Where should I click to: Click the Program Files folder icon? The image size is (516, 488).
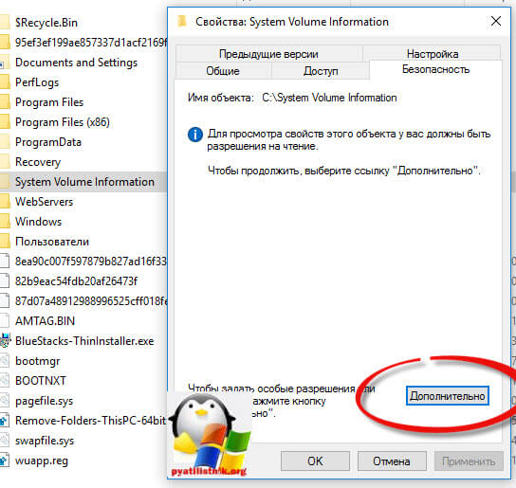(4, 102)
